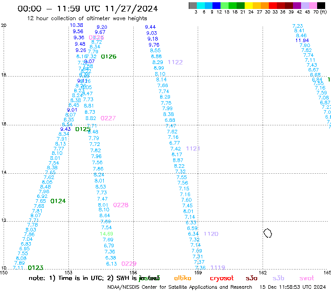Viewport: 331px width, 291px height.
Task: Click the dark blue 12 ft legend swatch
Action: [216, 5]
